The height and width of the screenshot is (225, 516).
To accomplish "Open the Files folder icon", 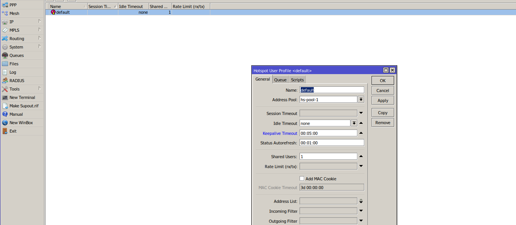I will pyautogui.click(x=5, y=64).
